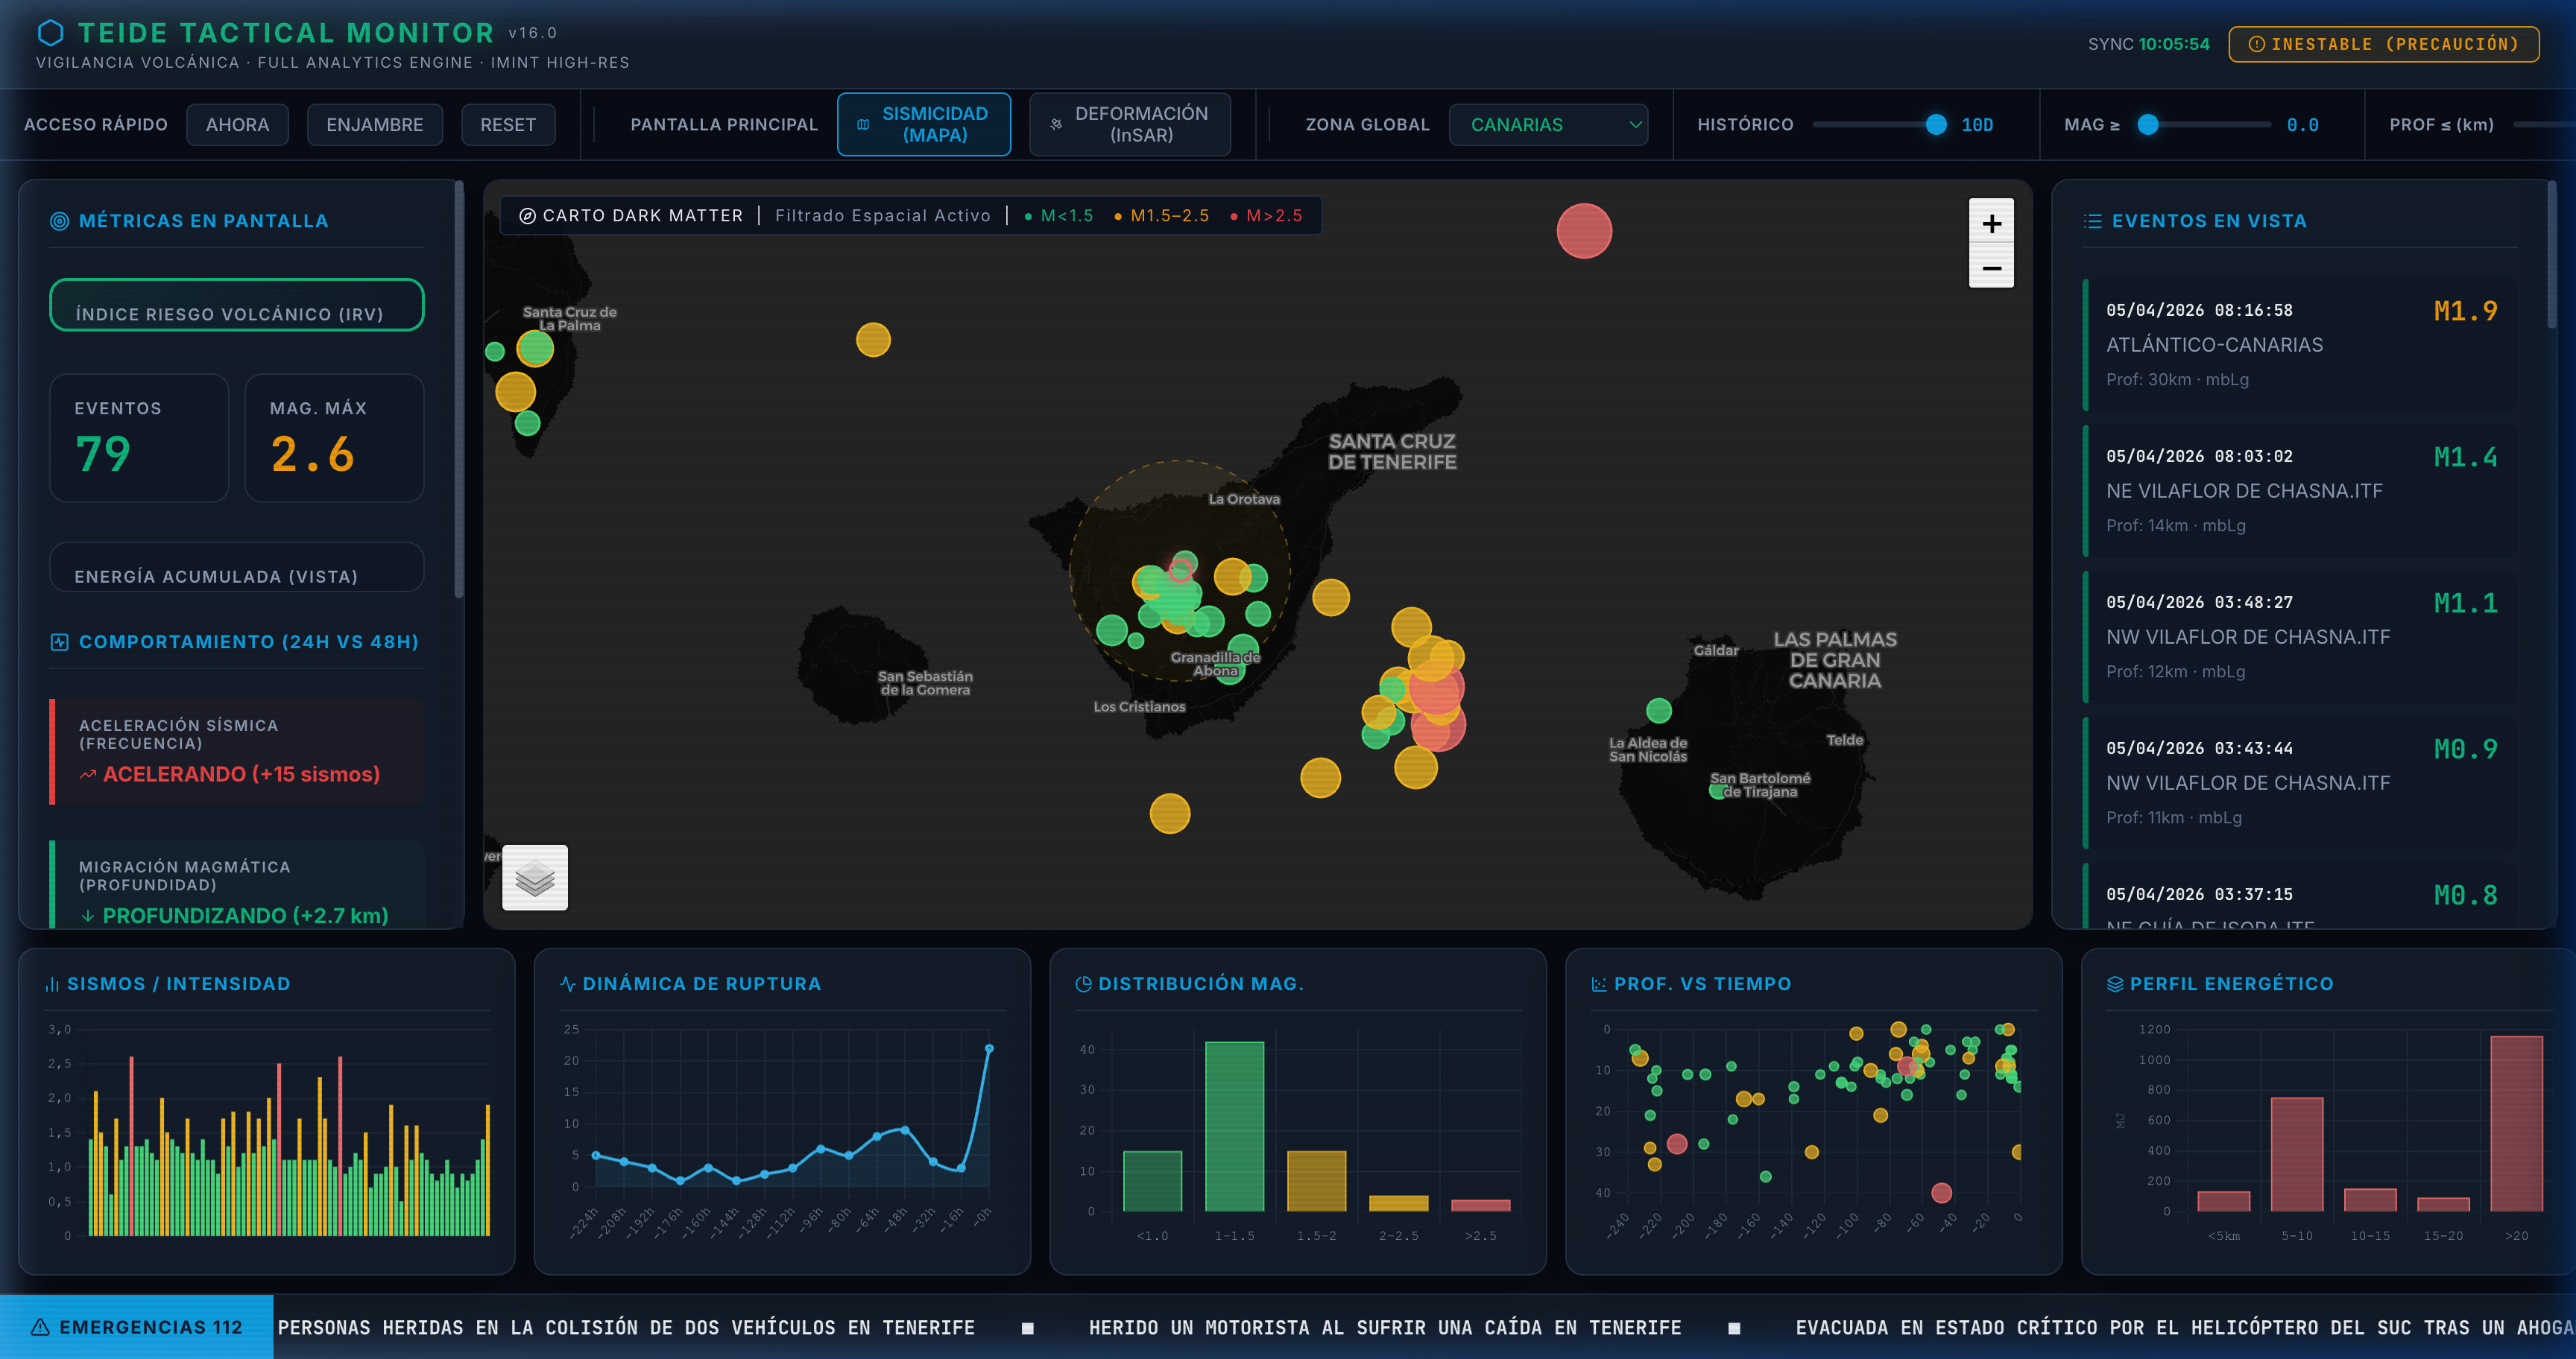Click the 5-10 depth bar in PERFIL ENERGÉTICO
This screenshot has height=1359, width=2576.
(2297, 1154)
